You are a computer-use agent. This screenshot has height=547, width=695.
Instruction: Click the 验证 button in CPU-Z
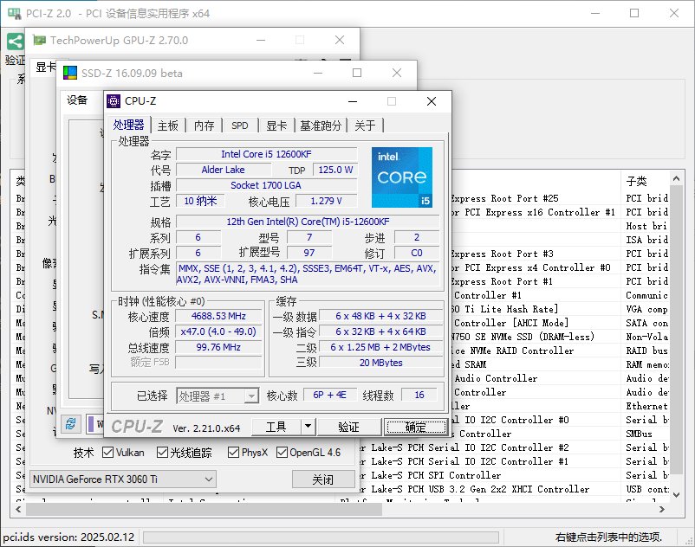tap(349, 427)
